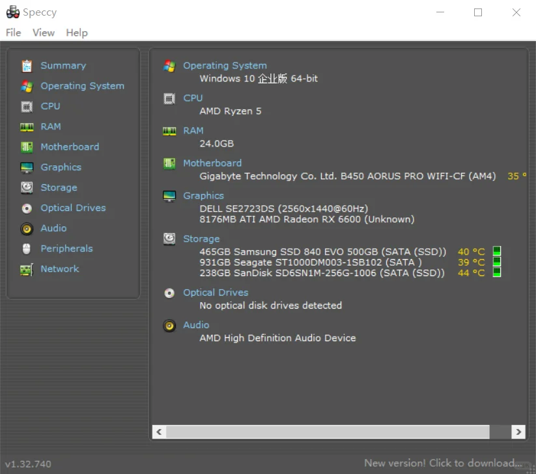
Task: Click the Seagate ST1000DM003 drive line
Action: 311,262
